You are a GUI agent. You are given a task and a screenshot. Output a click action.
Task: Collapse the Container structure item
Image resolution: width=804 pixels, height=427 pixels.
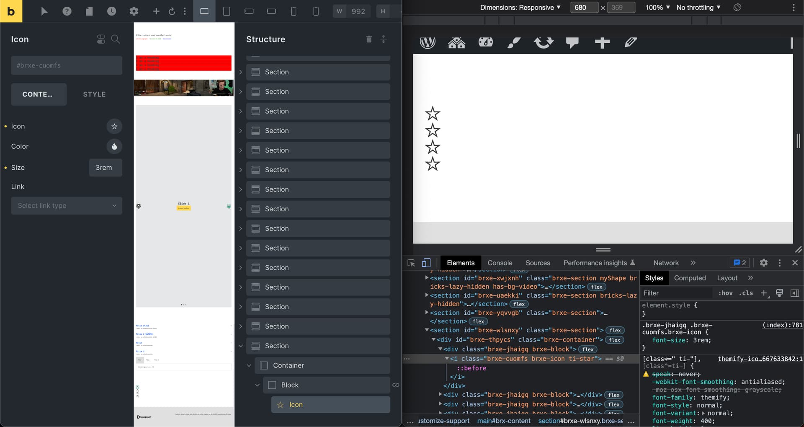pos(249,366)
